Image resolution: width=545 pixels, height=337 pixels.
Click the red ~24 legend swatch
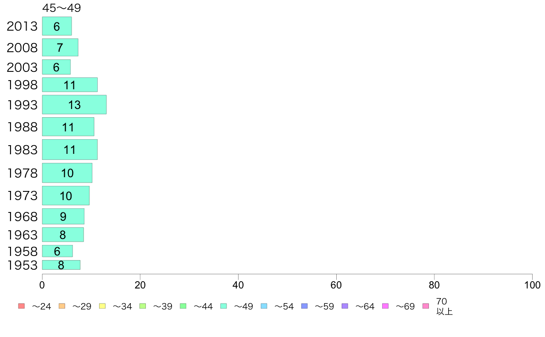click(22, 306)
